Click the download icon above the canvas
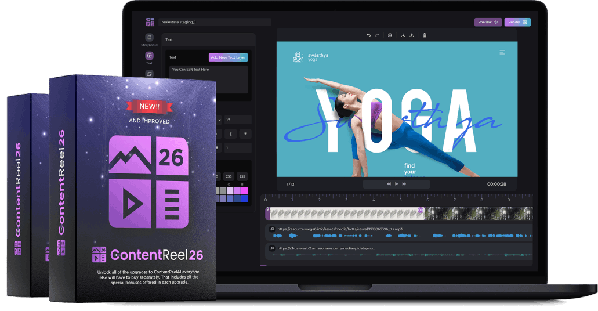598x311 pixels. coord(403,35)
